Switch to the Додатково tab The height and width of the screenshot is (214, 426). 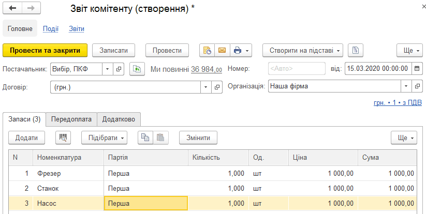[119, 119]
